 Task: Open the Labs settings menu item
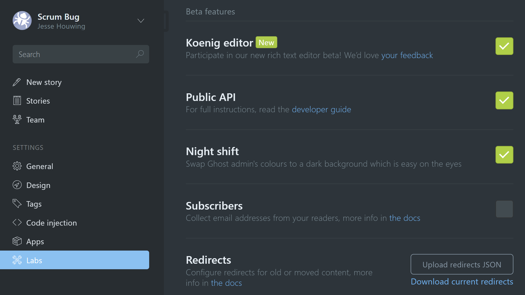(x=75, y=260)
